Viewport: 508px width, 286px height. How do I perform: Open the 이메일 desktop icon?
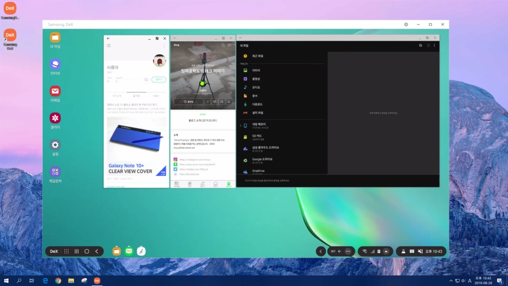tap(55, 94)
